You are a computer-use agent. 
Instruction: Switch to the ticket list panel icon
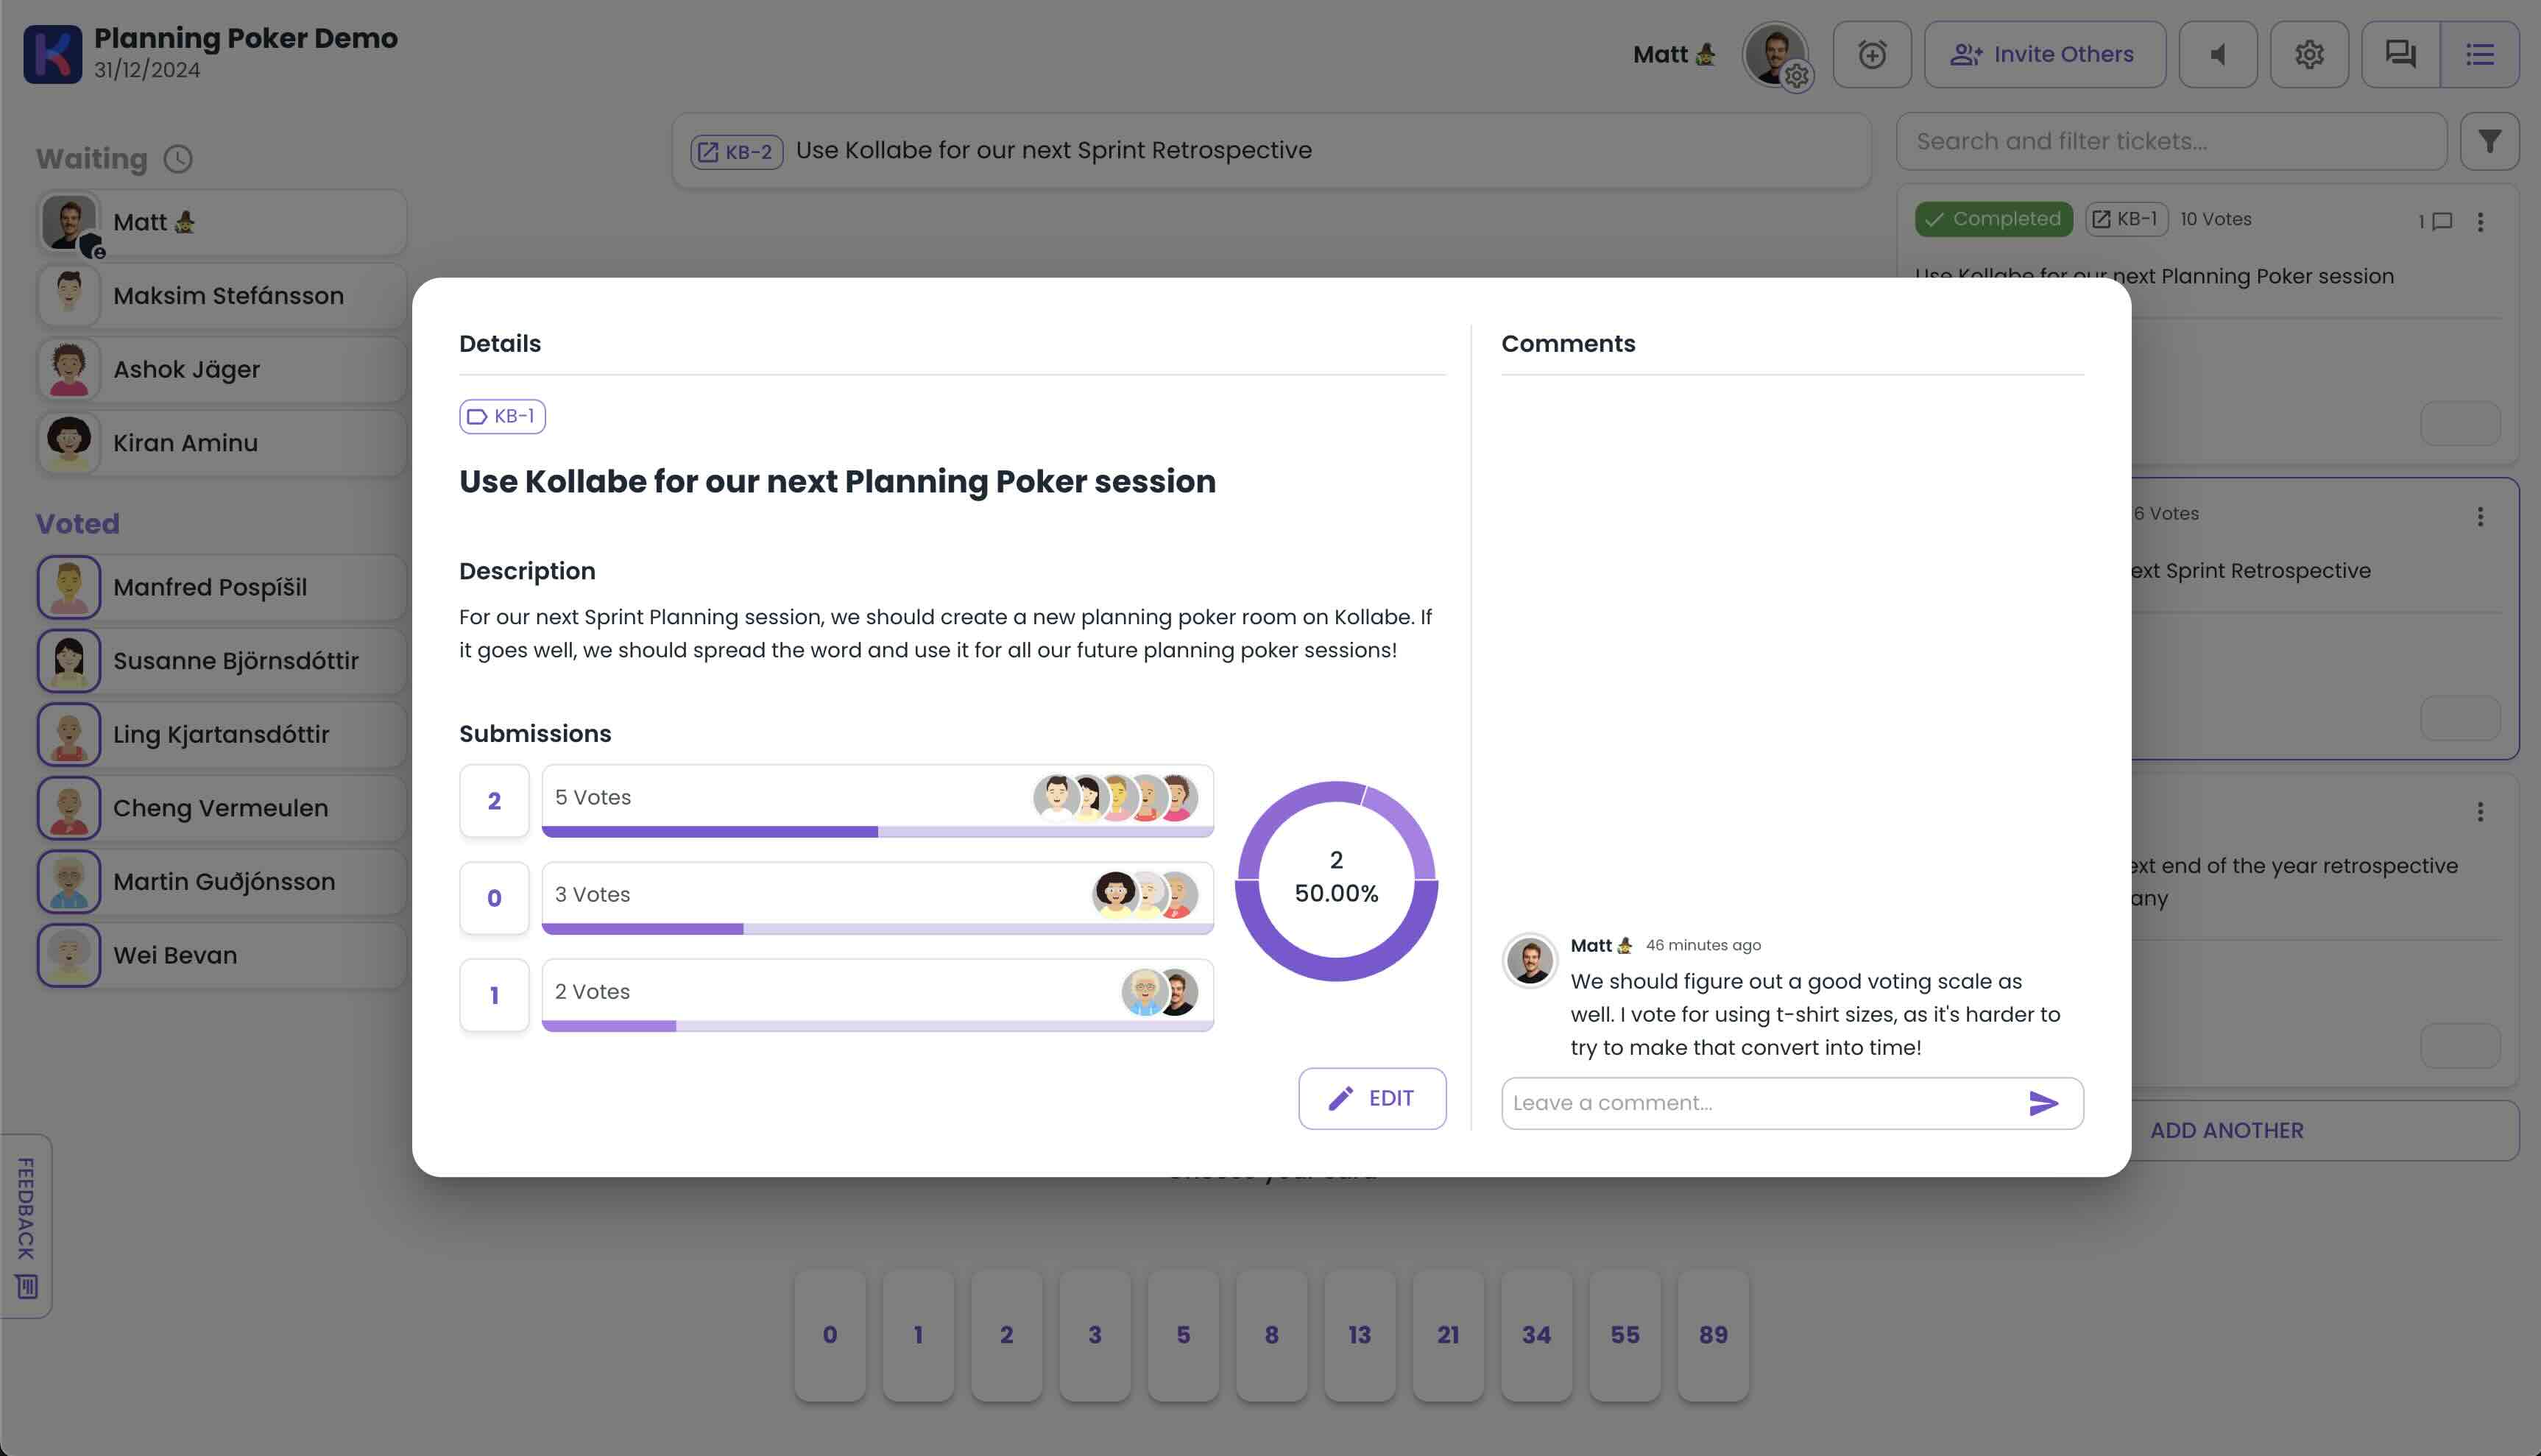coord(2480,54)
